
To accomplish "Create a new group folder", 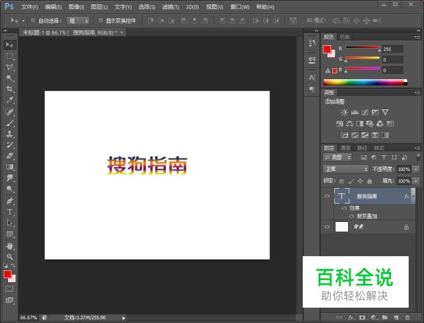I will click(385, 317).
